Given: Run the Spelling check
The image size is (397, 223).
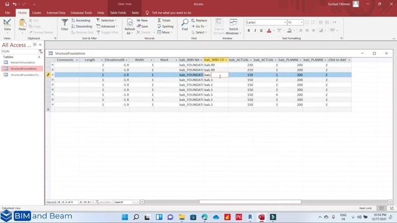Looking at the screenshot, I should tap(166, 26).
